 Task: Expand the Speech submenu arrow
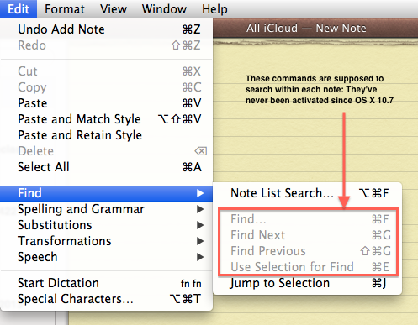click(200, 257)
